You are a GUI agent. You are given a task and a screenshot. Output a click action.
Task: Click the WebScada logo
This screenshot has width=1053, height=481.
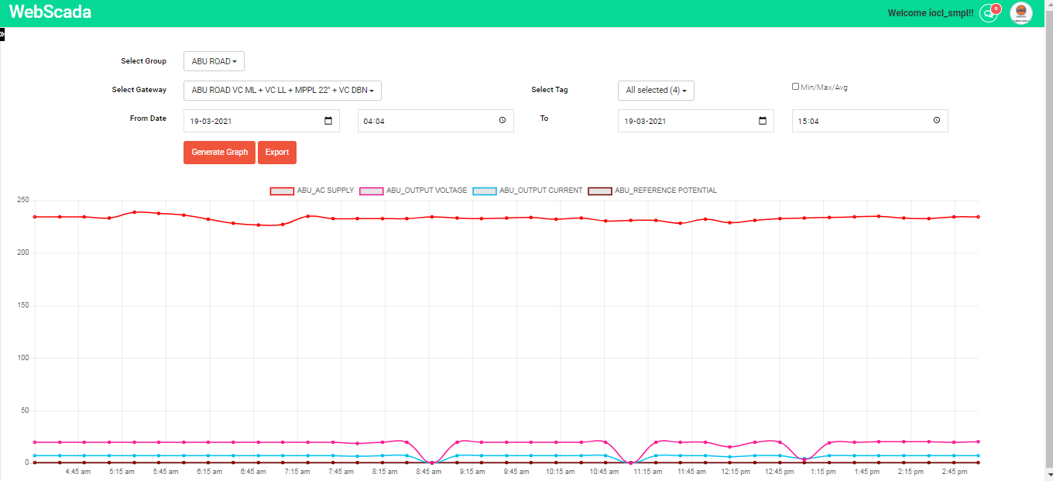50,12
